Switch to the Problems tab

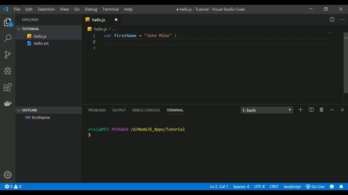pos(97,110)
